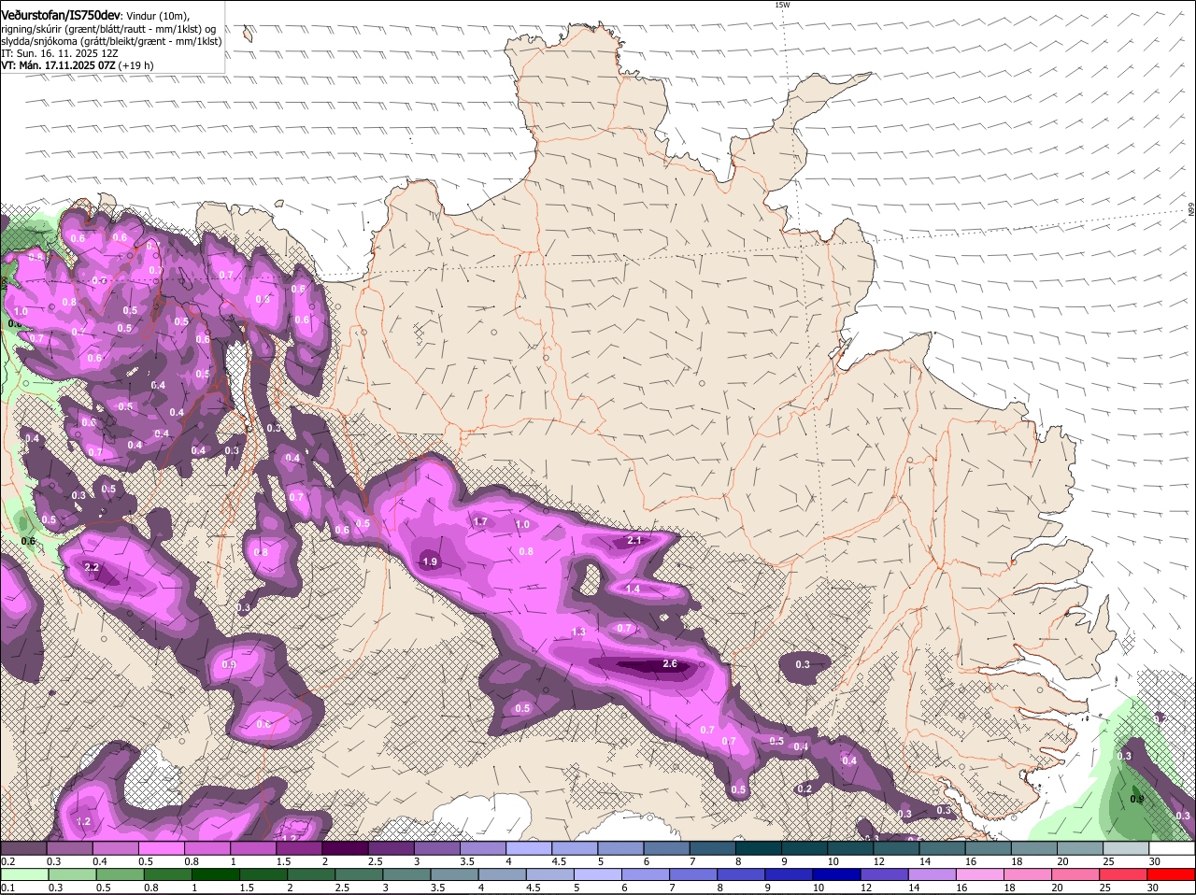Screen dimensions: 1196x895
Task: Select lower legend palest green swatch at 0.1
Action: (x=23, y=874)
